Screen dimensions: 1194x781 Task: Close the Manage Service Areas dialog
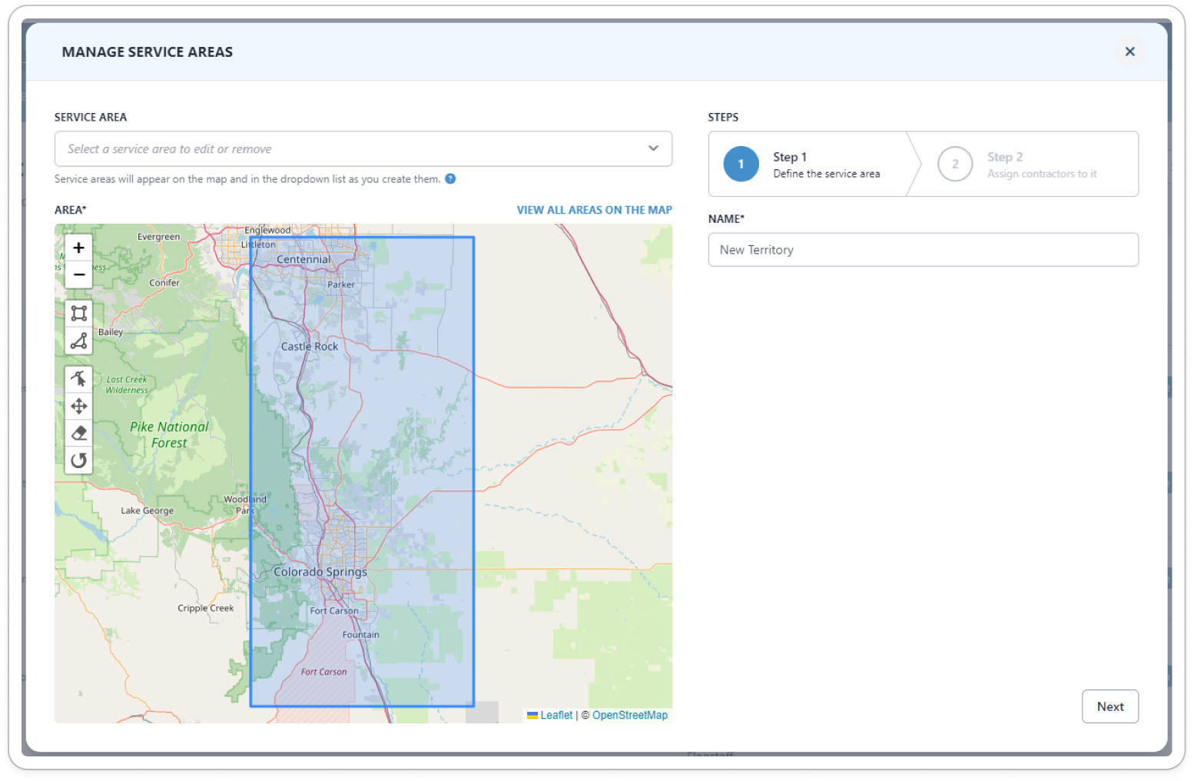tap(1129, 52)
